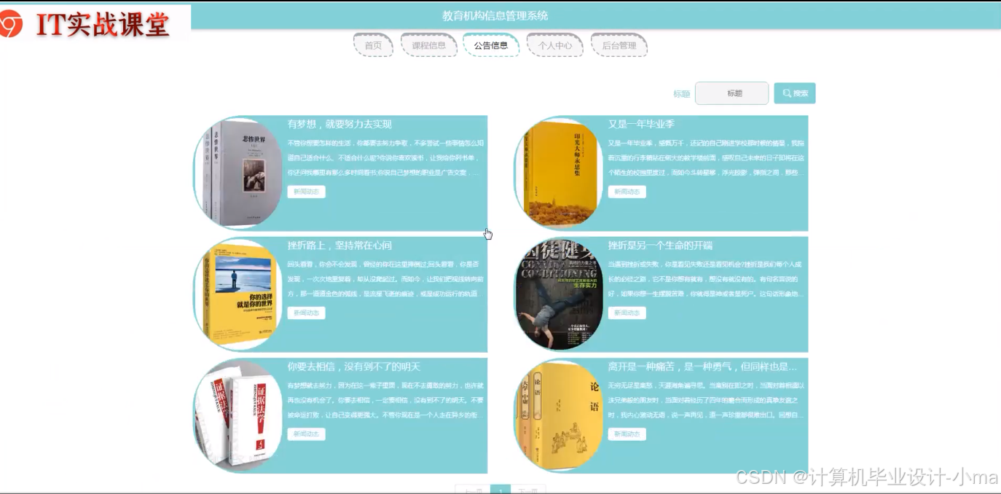This screenshot has height=494, width=1001.
Task: Open 论语 book thumbnail of 离开是一种痛苦 card
Action: [560, 415]
